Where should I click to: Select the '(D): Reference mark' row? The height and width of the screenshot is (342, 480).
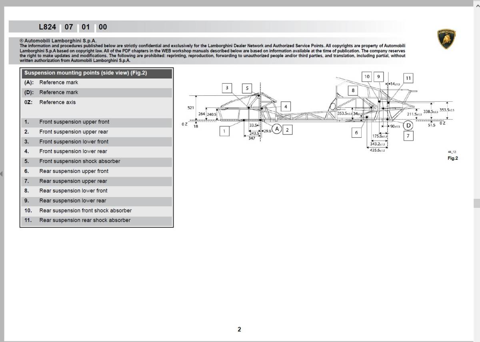click(96, 93)
